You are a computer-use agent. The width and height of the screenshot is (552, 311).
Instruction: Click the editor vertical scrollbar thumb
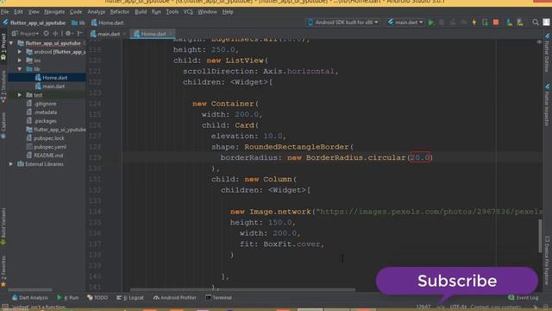point(540,236)
